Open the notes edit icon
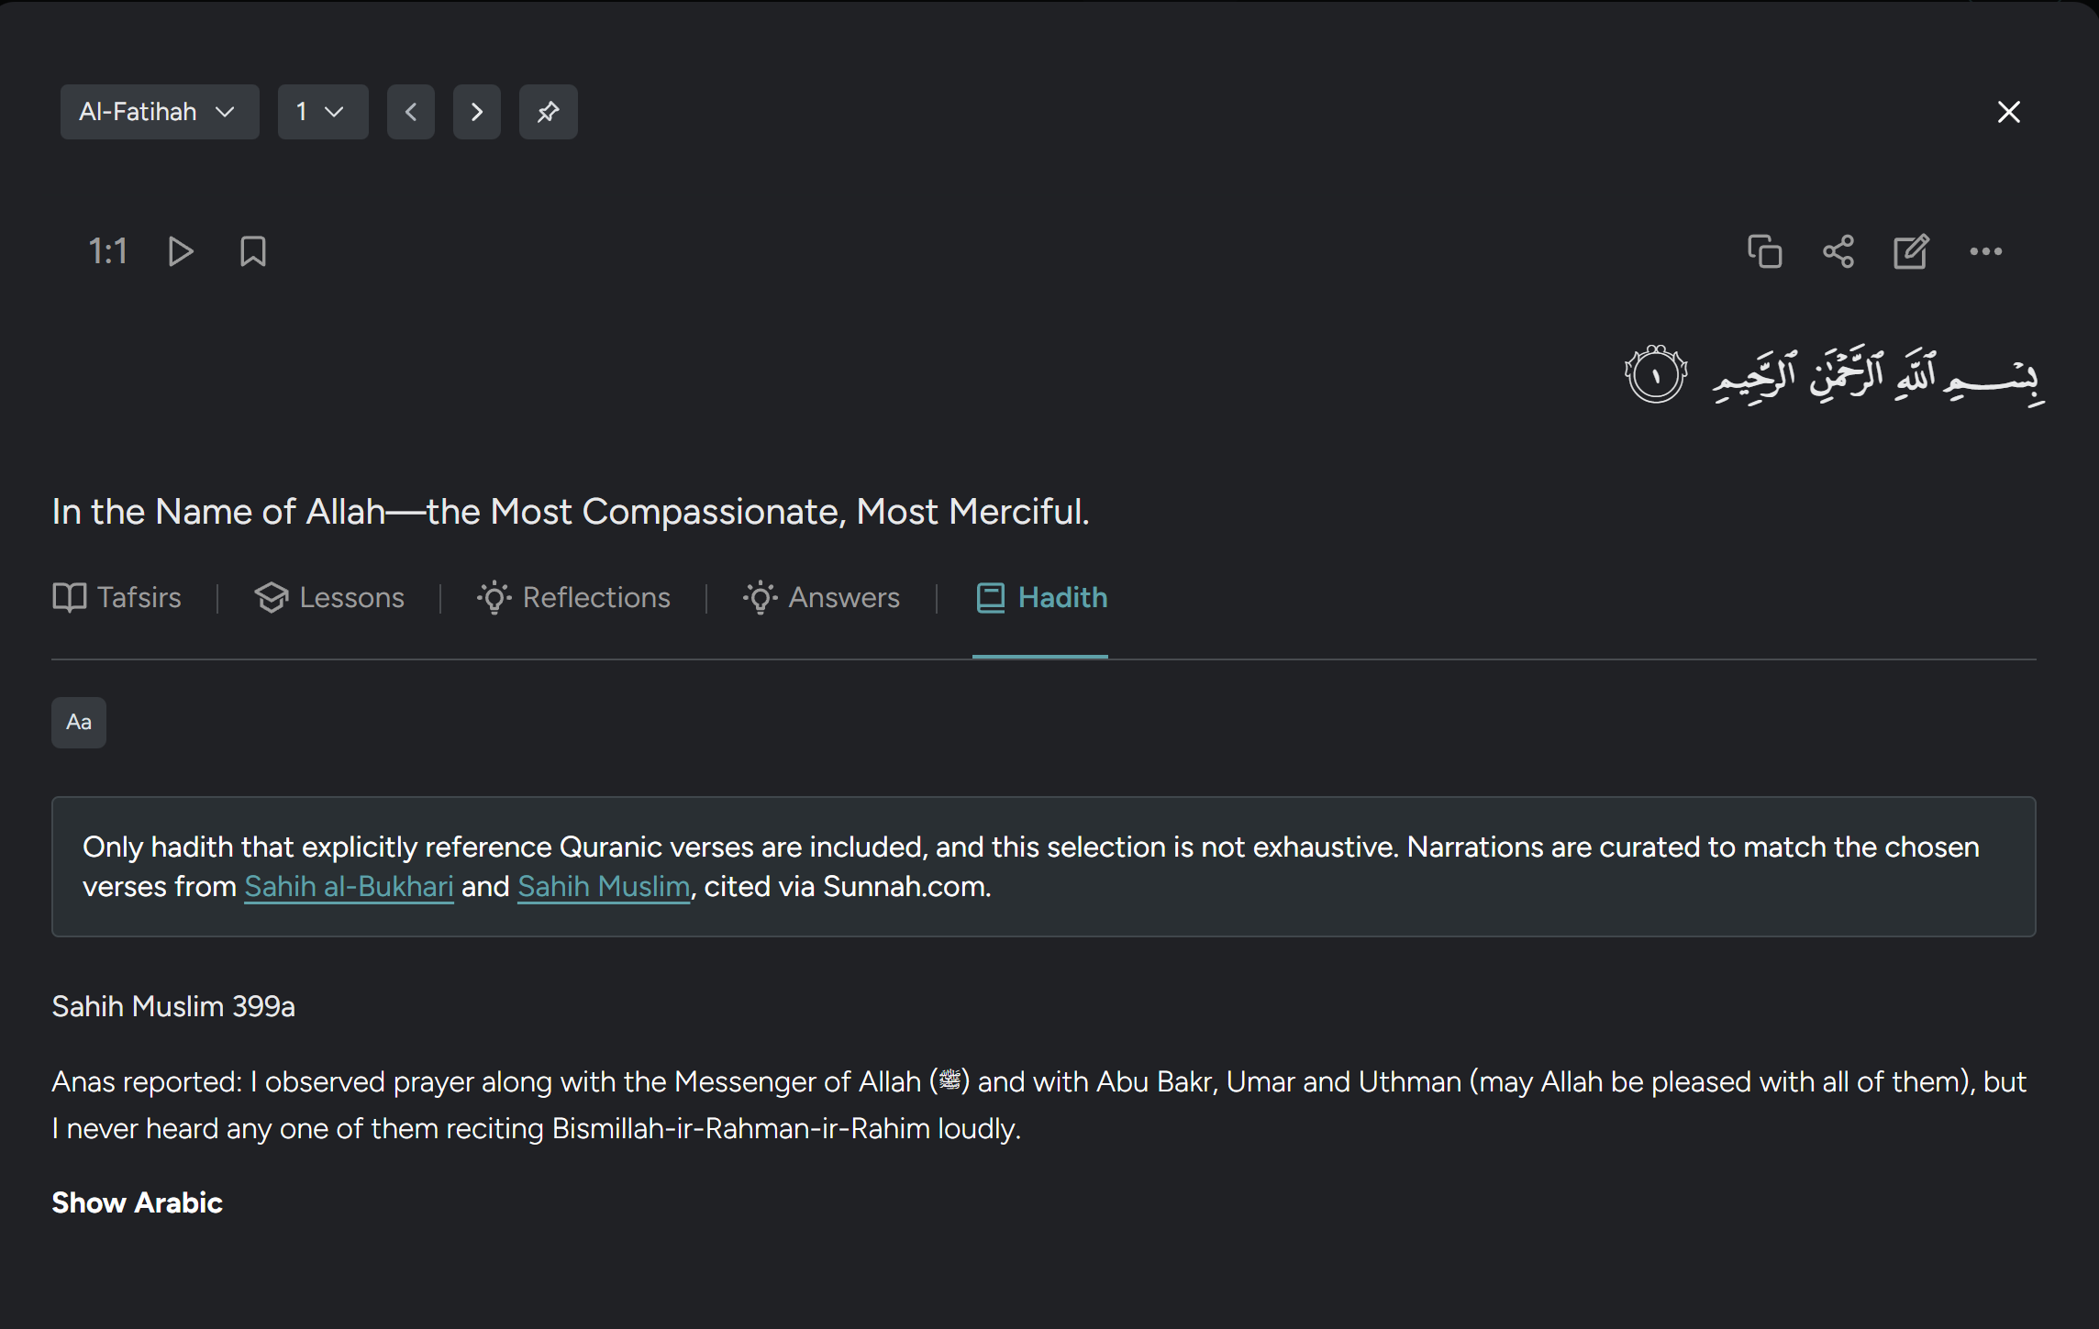Viewport: 2099px width, 1329px height. point(1911,251)
